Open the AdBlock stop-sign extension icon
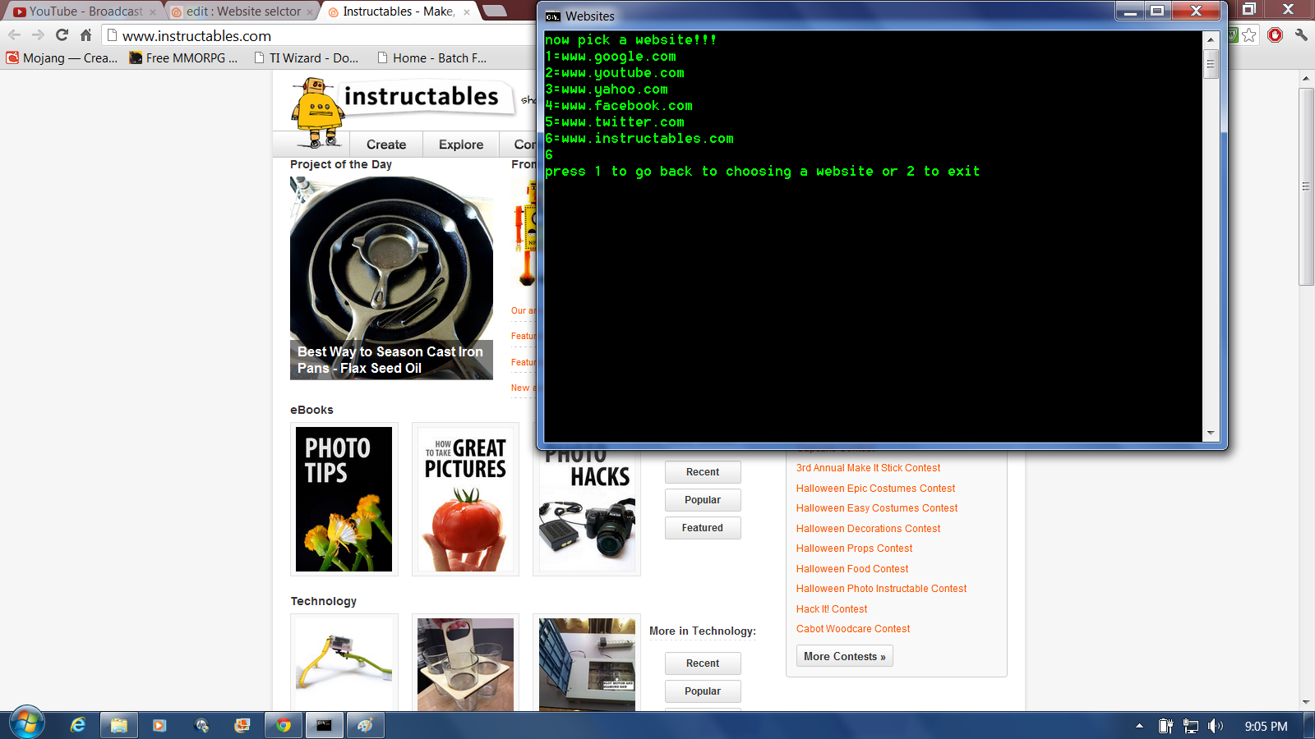 click(x=1275, y=34)
